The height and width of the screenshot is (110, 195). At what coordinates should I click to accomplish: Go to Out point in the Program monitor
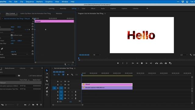point(151,63)
